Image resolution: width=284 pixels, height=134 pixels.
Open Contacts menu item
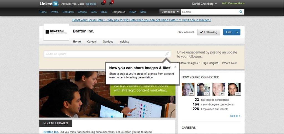click(68, 12)
